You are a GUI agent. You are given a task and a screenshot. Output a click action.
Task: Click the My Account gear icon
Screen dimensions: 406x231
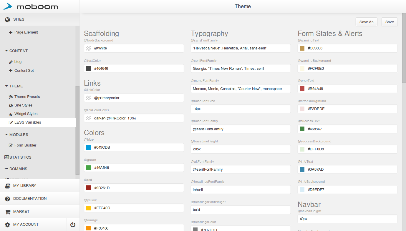coord(8,225)
